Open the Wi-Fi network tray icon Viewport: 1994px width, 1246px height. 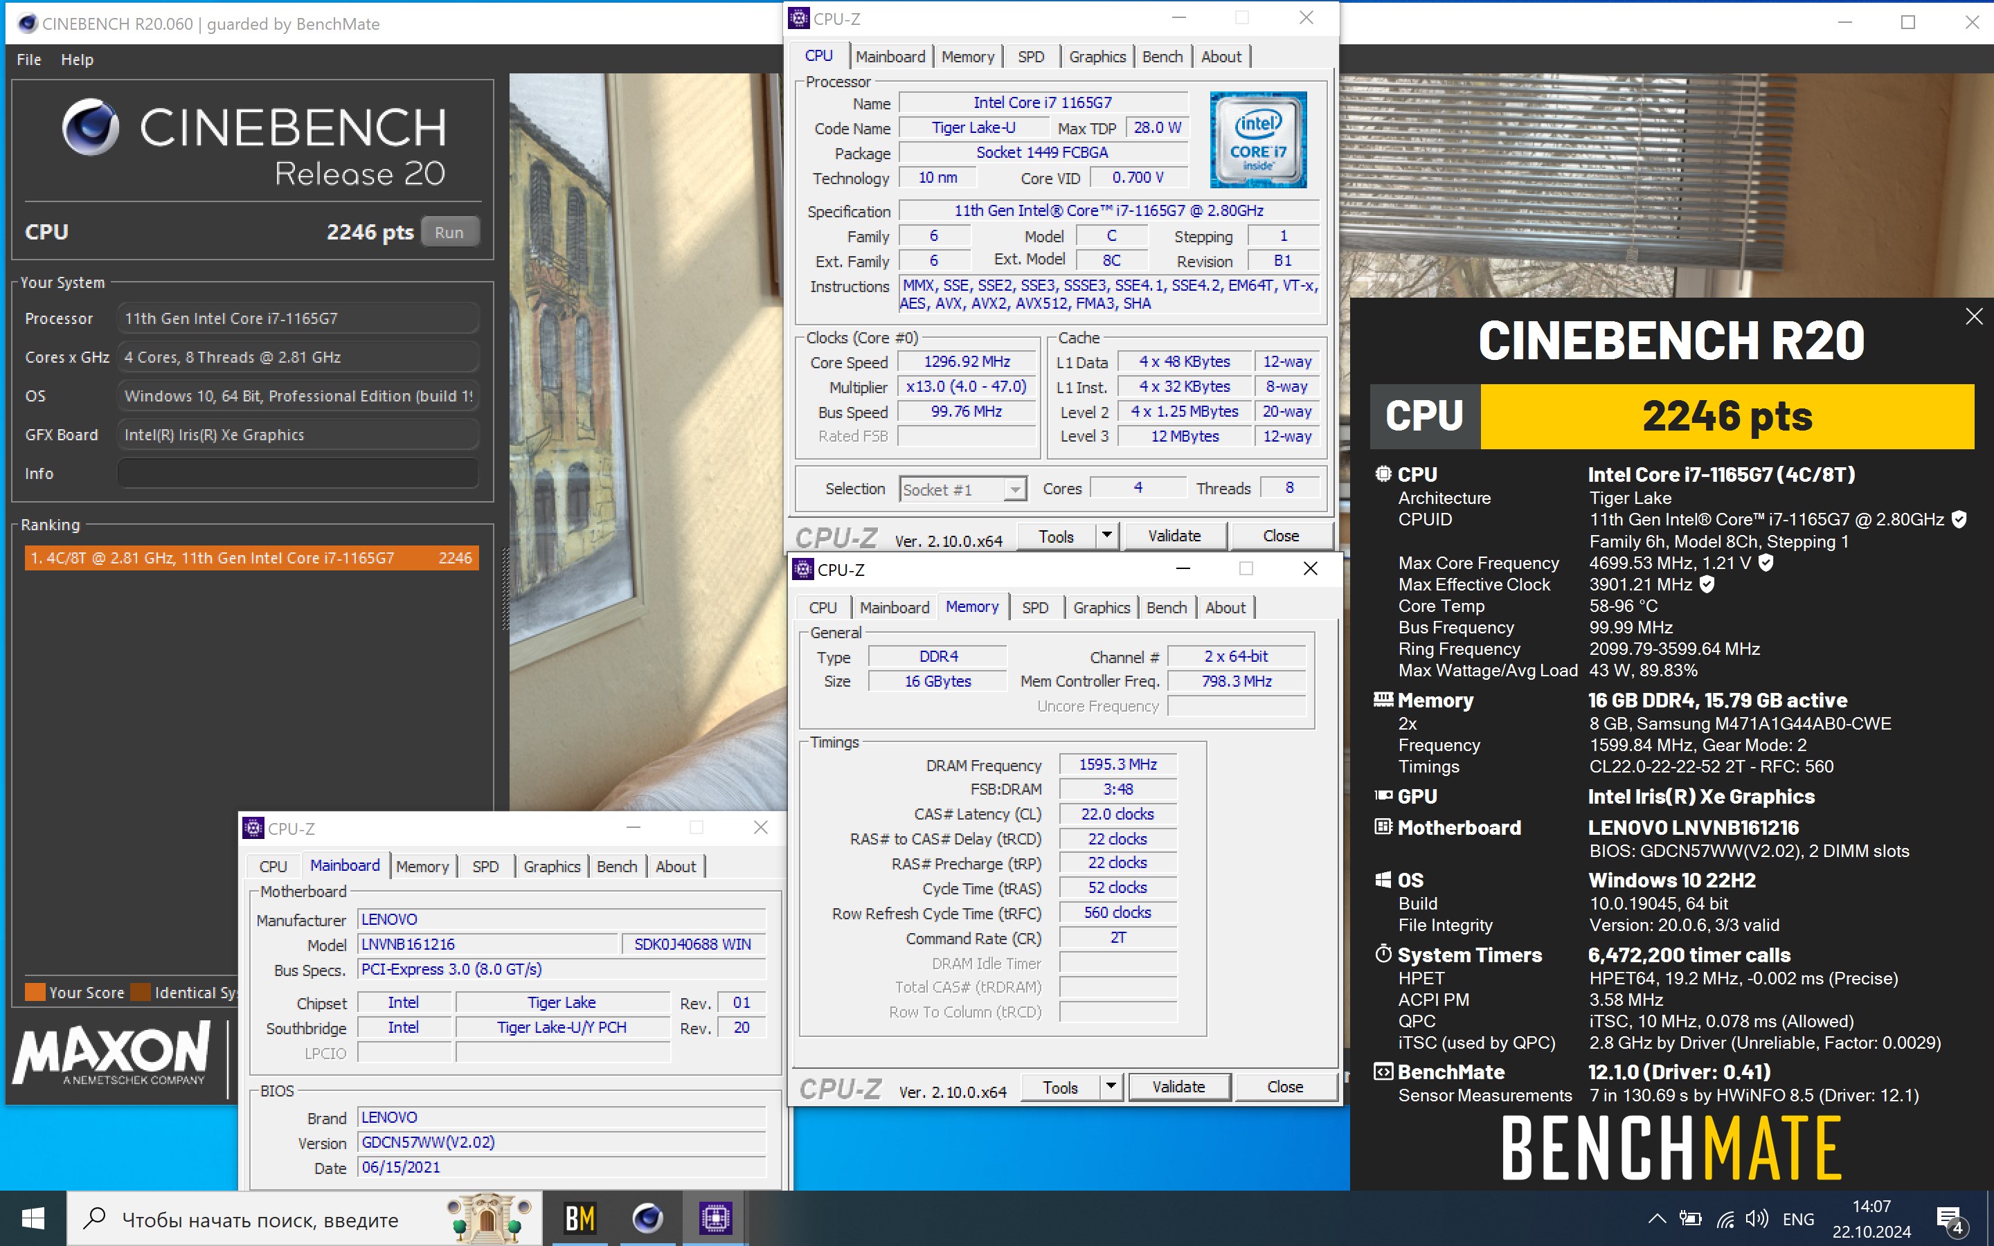1725,1219
